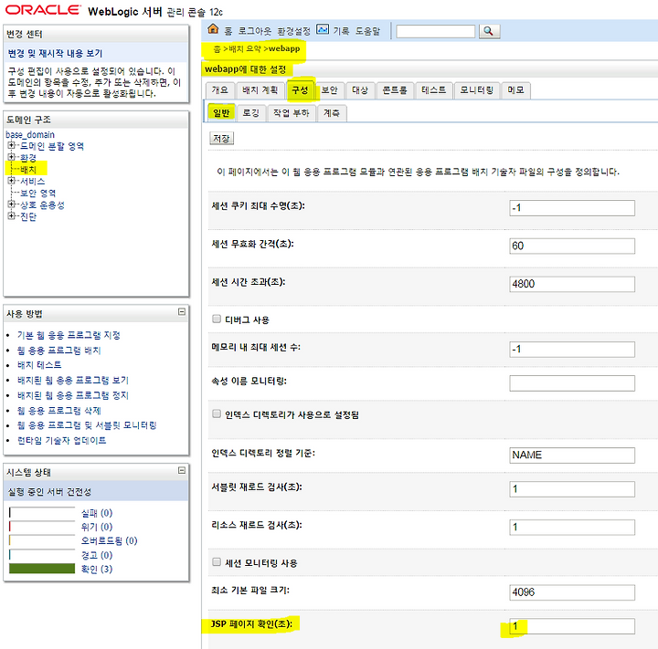
Task: Switch to the 로깅 subtab
Action: pyautogui.click(x=251, y=113)
